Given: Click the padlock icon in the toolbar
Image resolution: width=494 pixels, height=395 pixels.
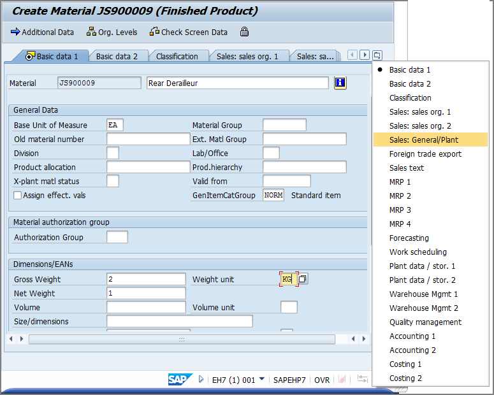Looking at the screenshot, I should pyautogui.click(x=244, y=32).
